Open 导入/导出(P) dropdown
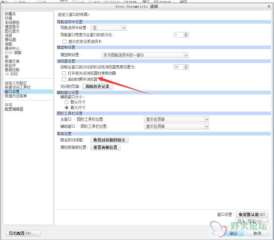274x240 pixels. pyautogui.click(x=252, y=221)
